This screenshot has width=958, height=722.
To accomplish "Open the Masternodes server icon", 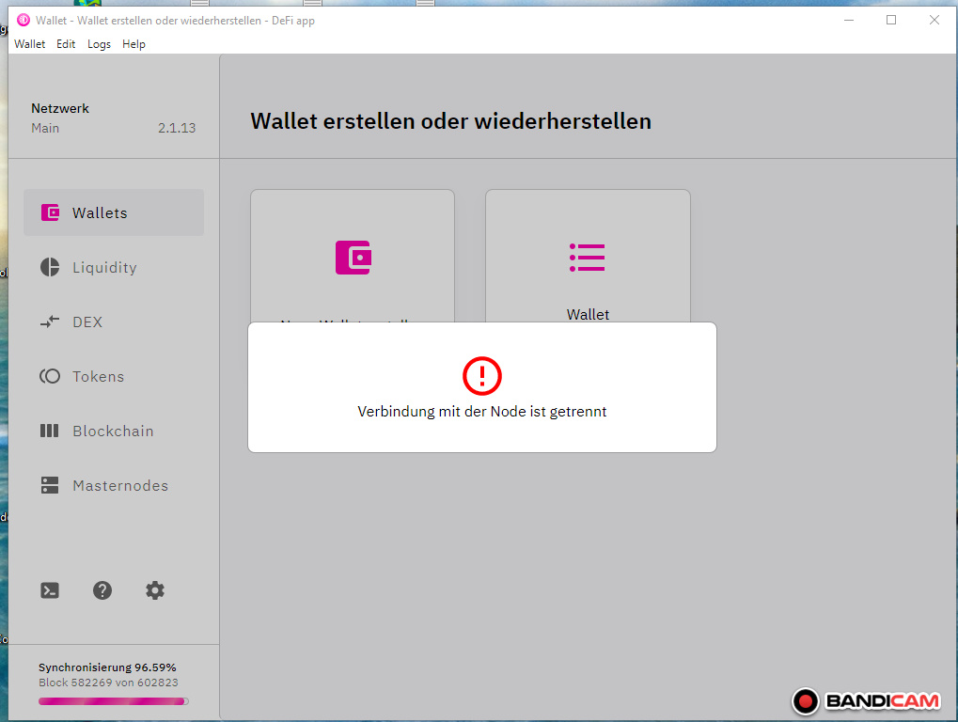I will click(50, 486).
